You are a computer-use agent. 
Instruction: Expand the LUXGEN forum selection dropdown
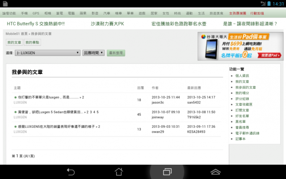pos(47,53)
